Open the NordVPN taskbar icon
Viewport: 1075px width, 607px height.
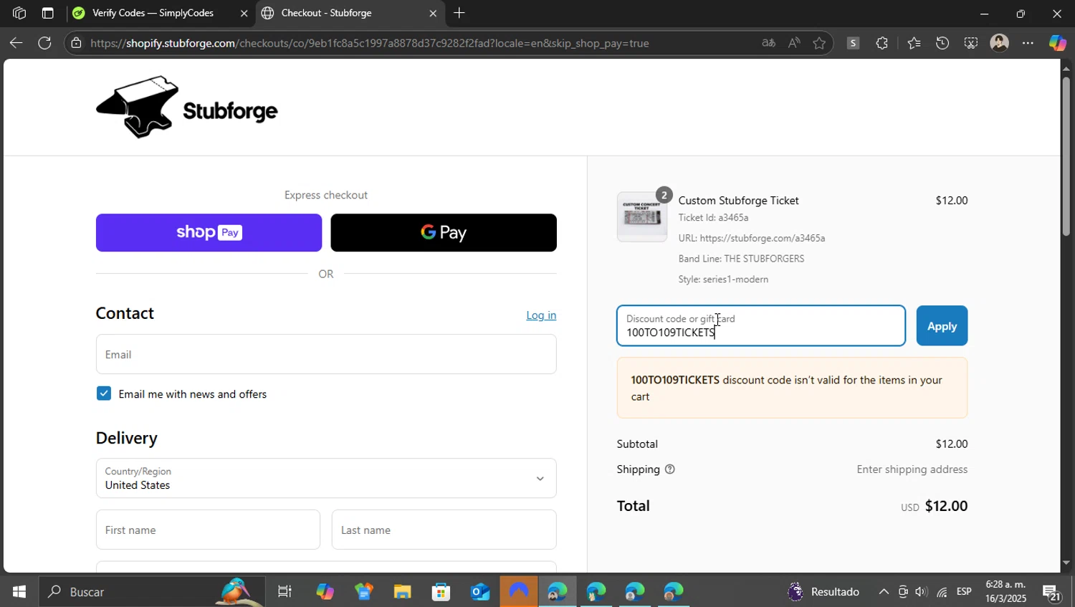[518, 592]
